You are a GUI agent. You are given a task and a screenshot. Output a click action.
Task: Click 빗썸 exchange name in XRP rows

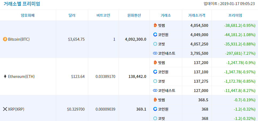pyautogui.click(x=162, y=100)
